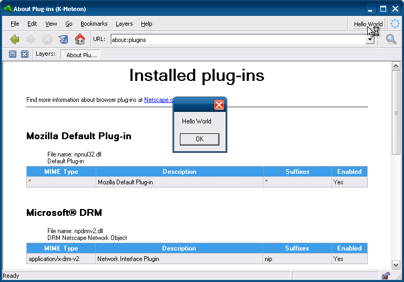Viewport: 404px width, 282px height.
Task: Click the Hello World toolbar button
Action: [368, 24]
